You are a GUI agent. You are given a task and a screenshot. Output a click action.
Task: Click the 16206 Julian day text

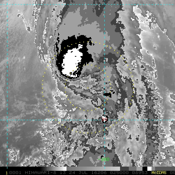pos(99,173)
